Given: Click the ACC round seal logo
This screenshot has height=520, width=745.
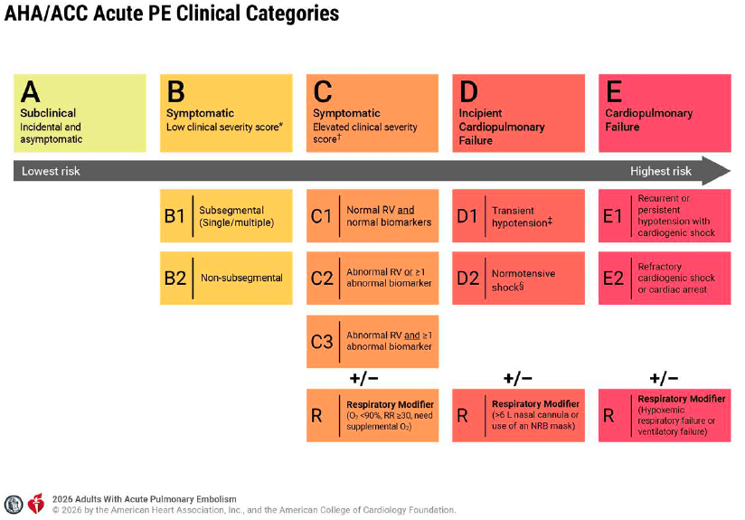Looking at the screenshot, I should pyautogui.click(x=14, y=505).
